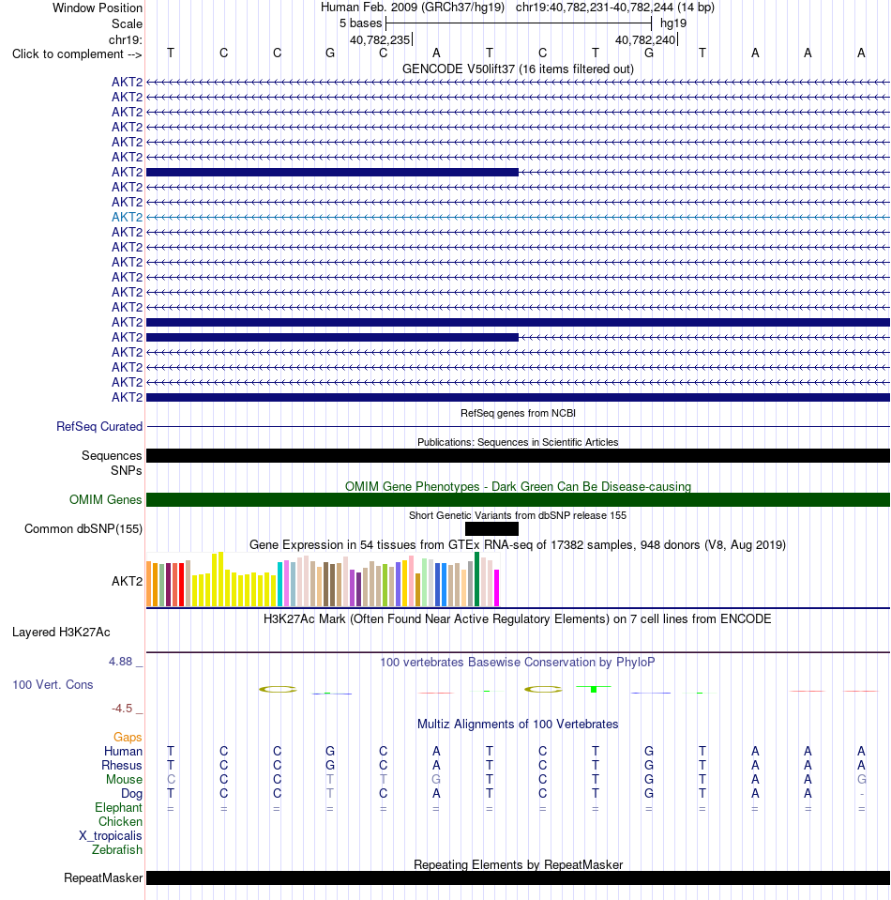Select the 'Rhesus' alignment row label
This screenshot has width=891, height=900.
122,766
